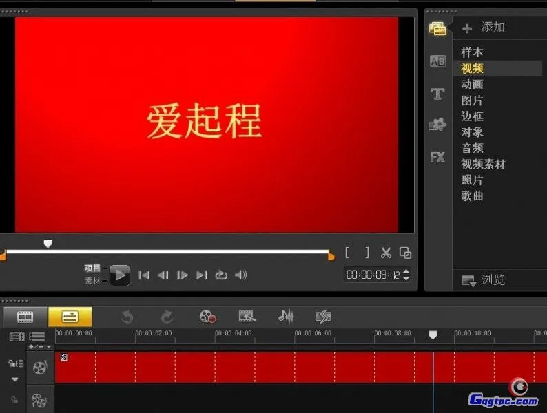Select the 对象 folder
Image resolution: width=547 pixels, height=413 pixels.
tap(472, 132)
